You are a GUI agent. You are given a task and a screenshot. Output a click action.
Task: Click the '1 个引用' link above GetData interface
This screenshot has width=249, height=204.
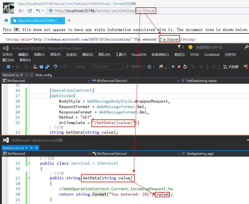[x=56, y=127]
